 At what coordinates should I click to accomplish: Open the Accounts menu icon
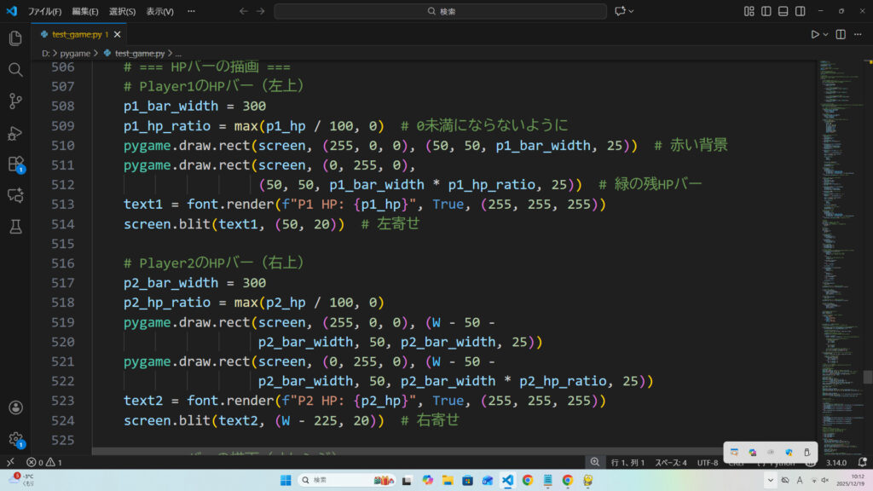pos(15,408)
